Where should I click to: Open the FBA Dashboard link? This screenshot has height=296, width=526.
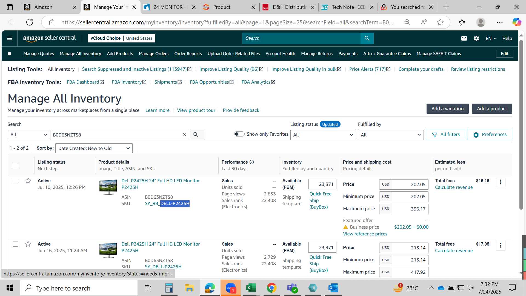85,82
